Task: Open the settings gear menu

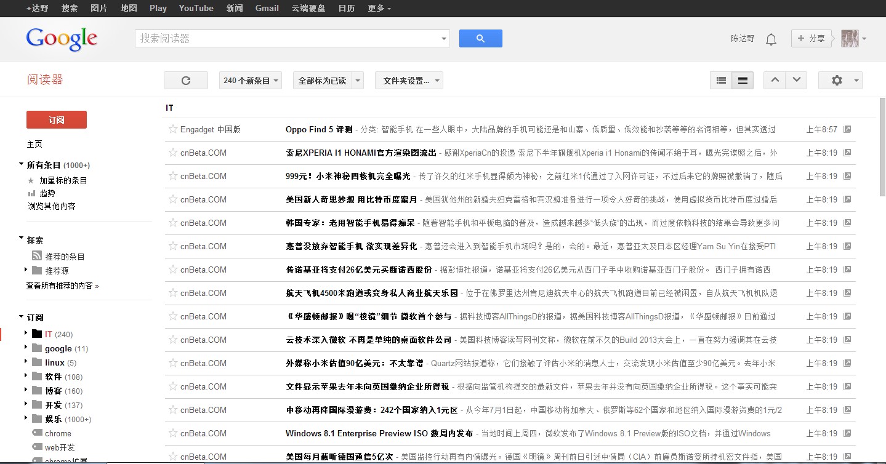Action: pos(840,81)
